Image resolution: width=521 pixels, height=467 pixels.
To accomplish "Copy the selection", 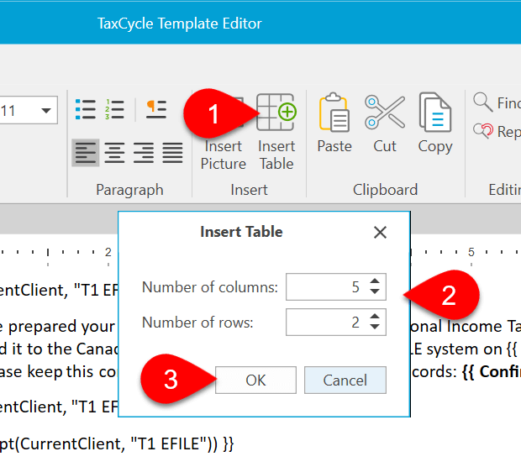I will (x=435, y=123).
